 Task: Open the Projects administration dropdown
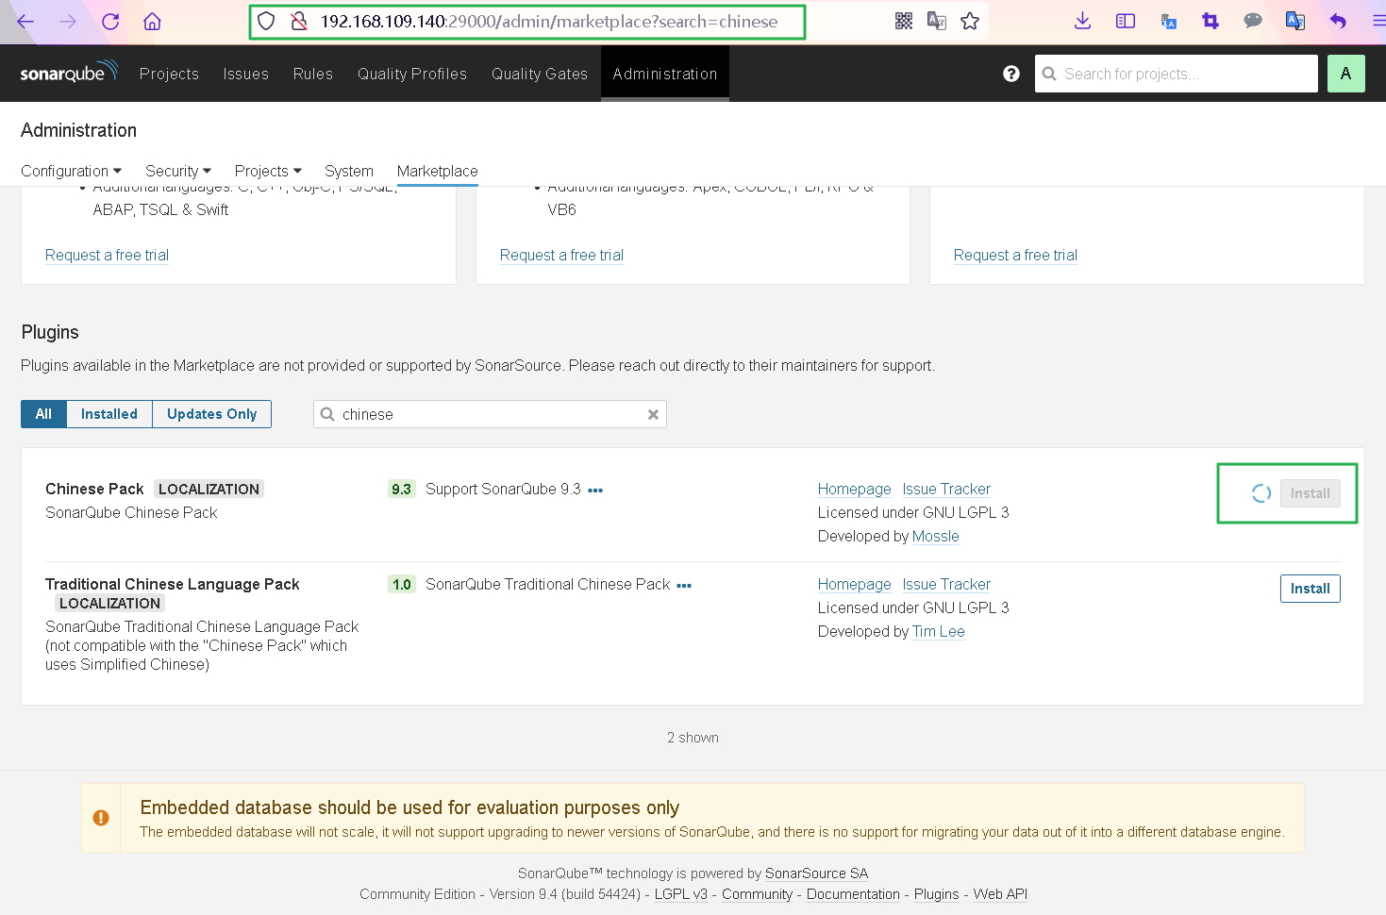(268, 171)
